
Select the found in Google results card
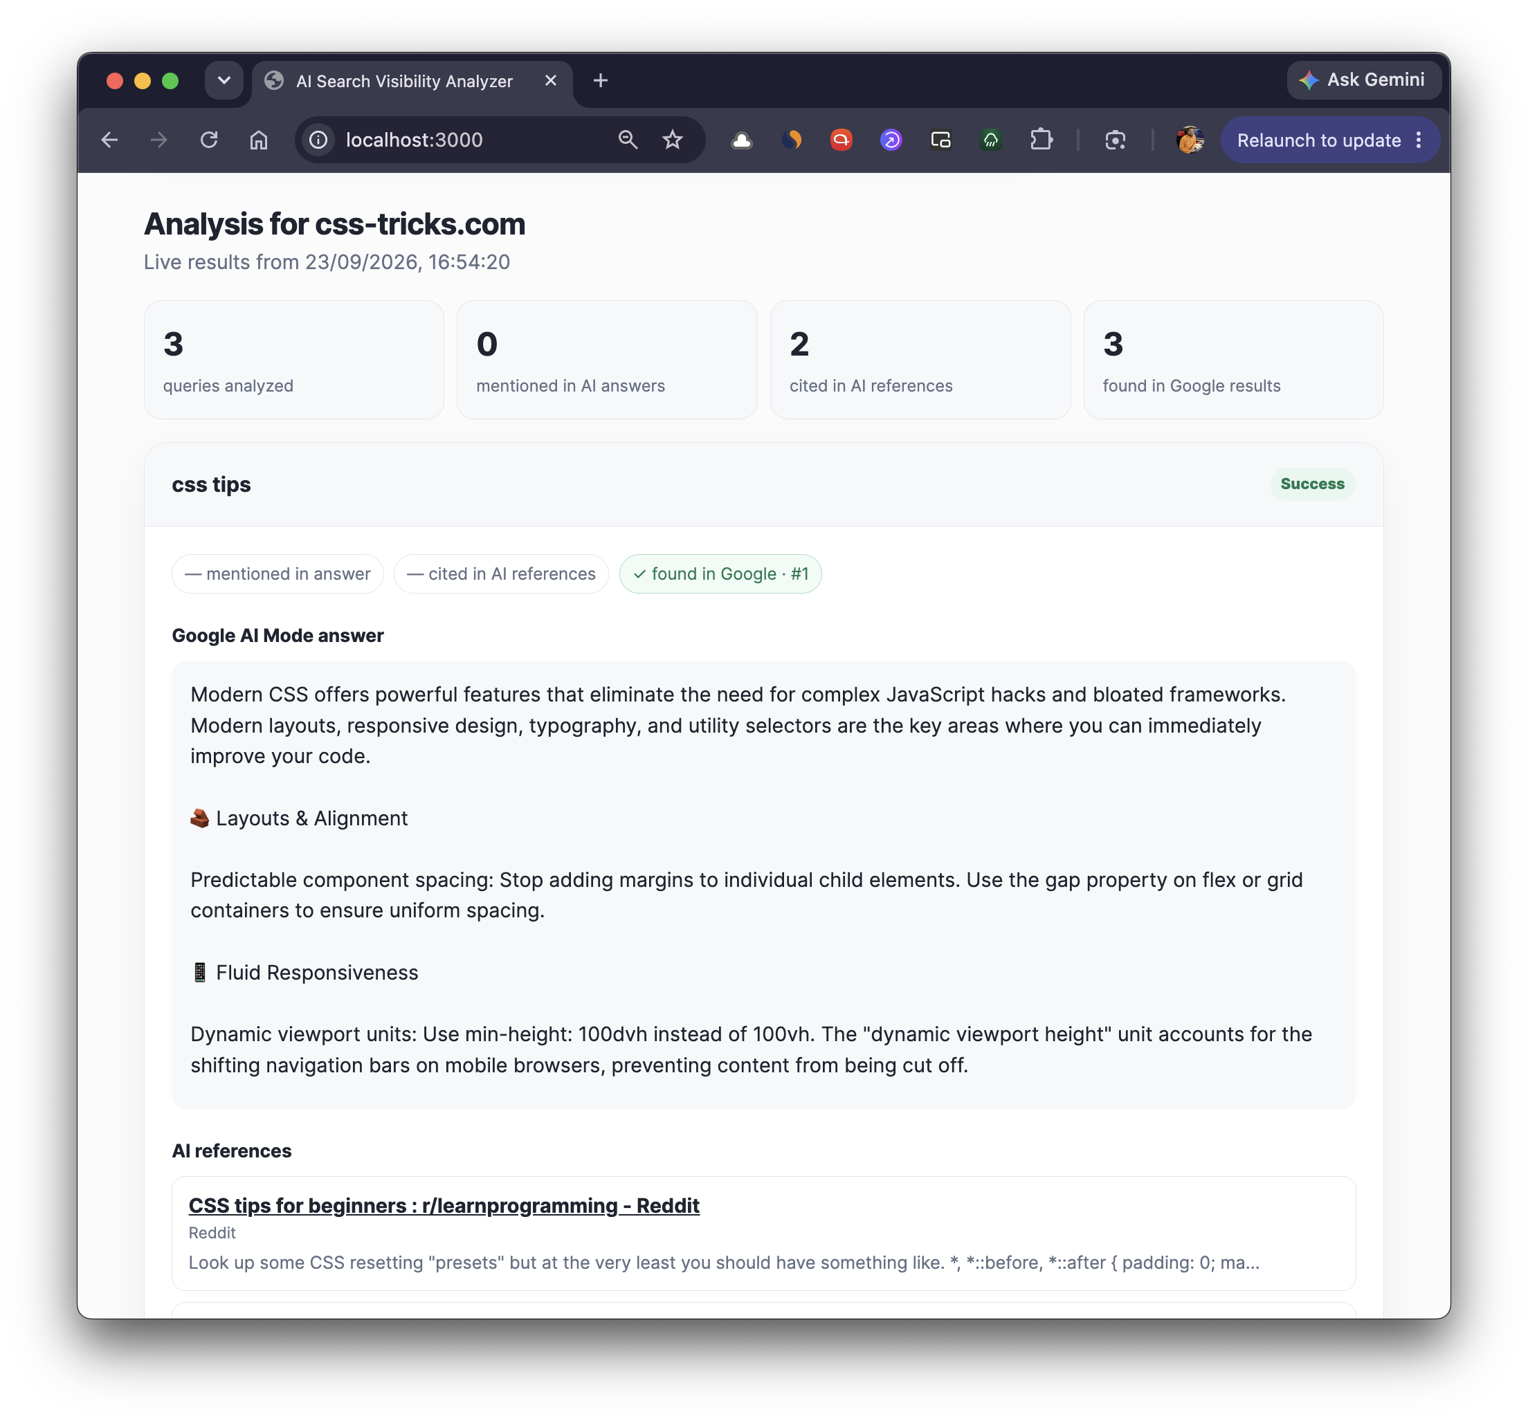pos(1233,360)
